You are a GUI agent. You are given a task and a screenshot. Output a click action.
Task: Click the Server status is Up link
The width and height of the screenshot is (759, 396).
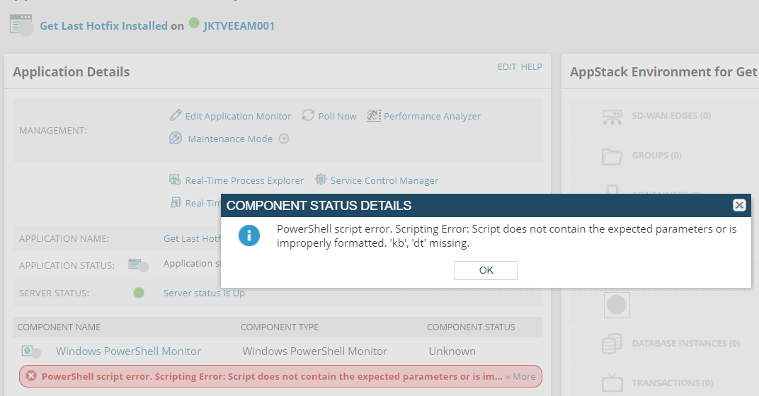(204, 293)
